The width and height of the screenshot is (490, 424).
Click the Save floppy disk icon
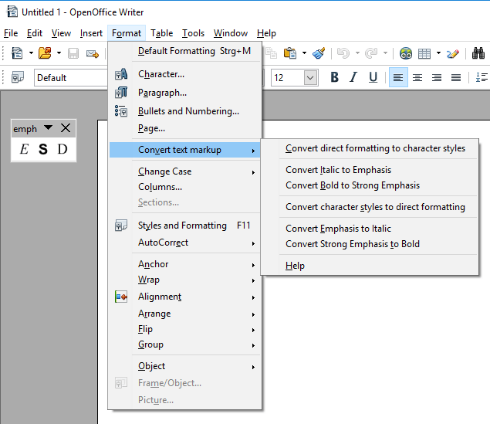coord(73,53)
